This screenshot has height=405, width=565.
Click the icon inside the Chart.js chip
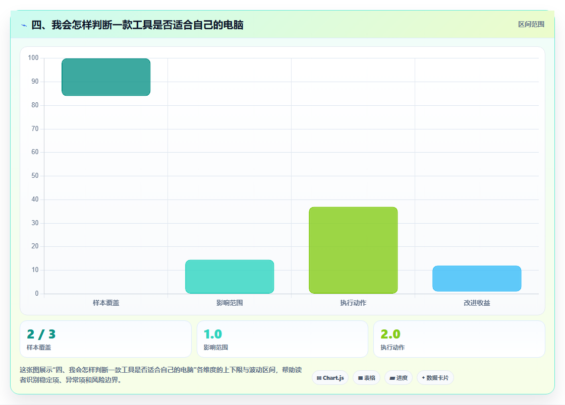click(x=319, y=378)
